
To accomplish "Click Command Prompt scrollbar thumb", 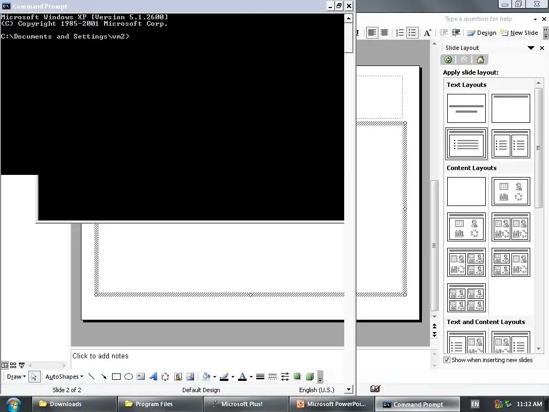I will (x=348, y=39).
